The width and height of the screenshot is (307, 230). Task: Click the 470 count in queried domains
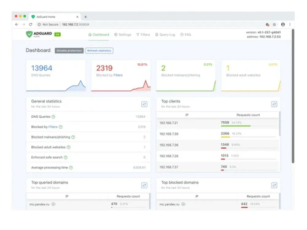(114, 204)
